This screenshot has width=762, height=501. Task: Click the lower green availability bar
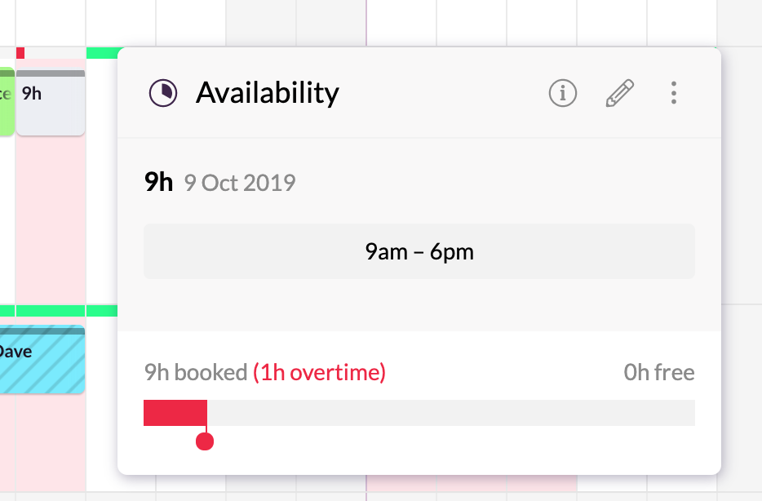(58, 311)
